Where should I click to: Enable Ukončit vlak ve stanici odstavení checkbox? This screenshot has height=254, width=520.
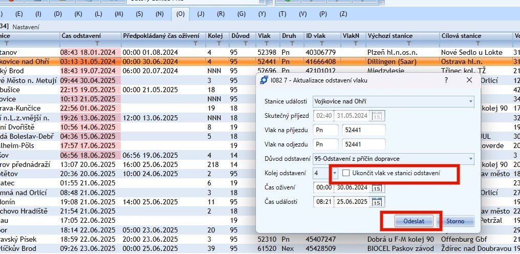click(346, 173)
